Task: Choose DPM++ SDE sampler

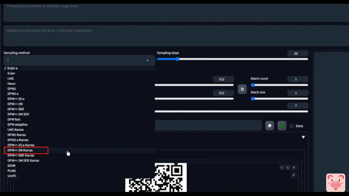Action: [x=79, y=109]
